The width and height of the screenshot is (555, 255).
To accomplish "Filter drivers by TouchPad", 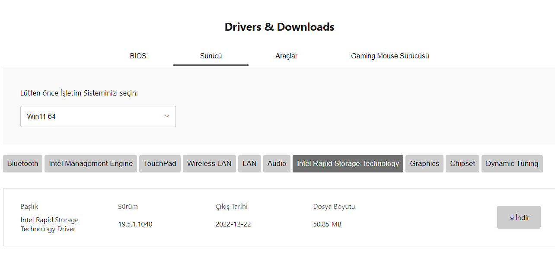I will tap(160, 163).
